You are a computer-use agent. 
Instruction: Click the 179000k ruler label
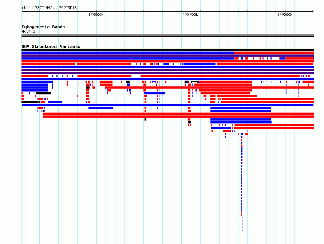(285, 15)
